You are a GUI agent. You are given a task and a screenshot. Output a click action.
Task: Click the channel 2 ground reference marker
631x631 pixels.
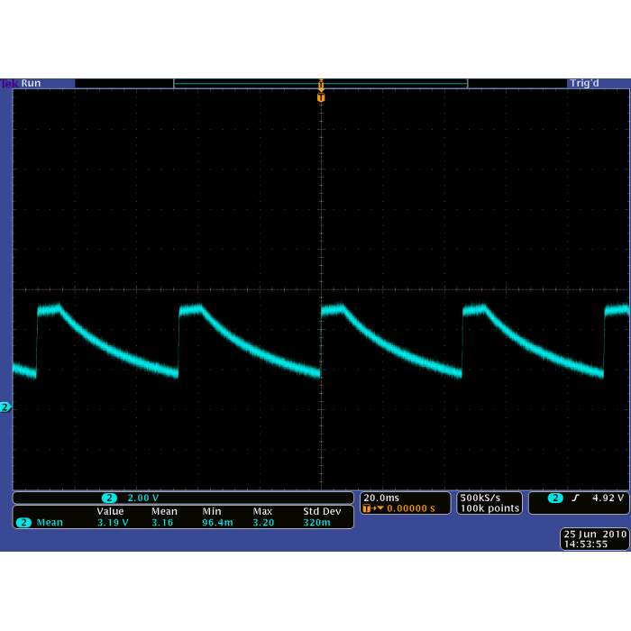point(5,407)
